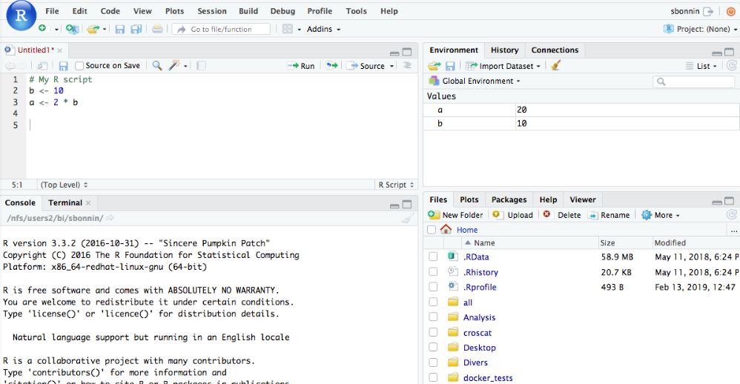Re-run the previous code region
This screenshot has width=740, height=384.
(x=332, y=65)
